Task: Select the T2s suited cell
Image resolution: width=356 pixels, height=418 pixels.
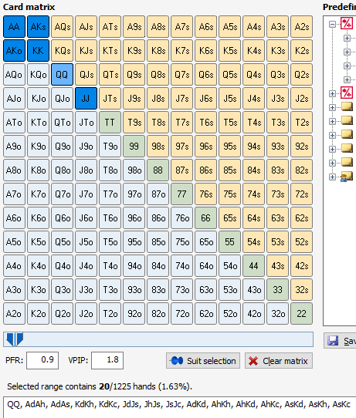Action: point(302,123)
